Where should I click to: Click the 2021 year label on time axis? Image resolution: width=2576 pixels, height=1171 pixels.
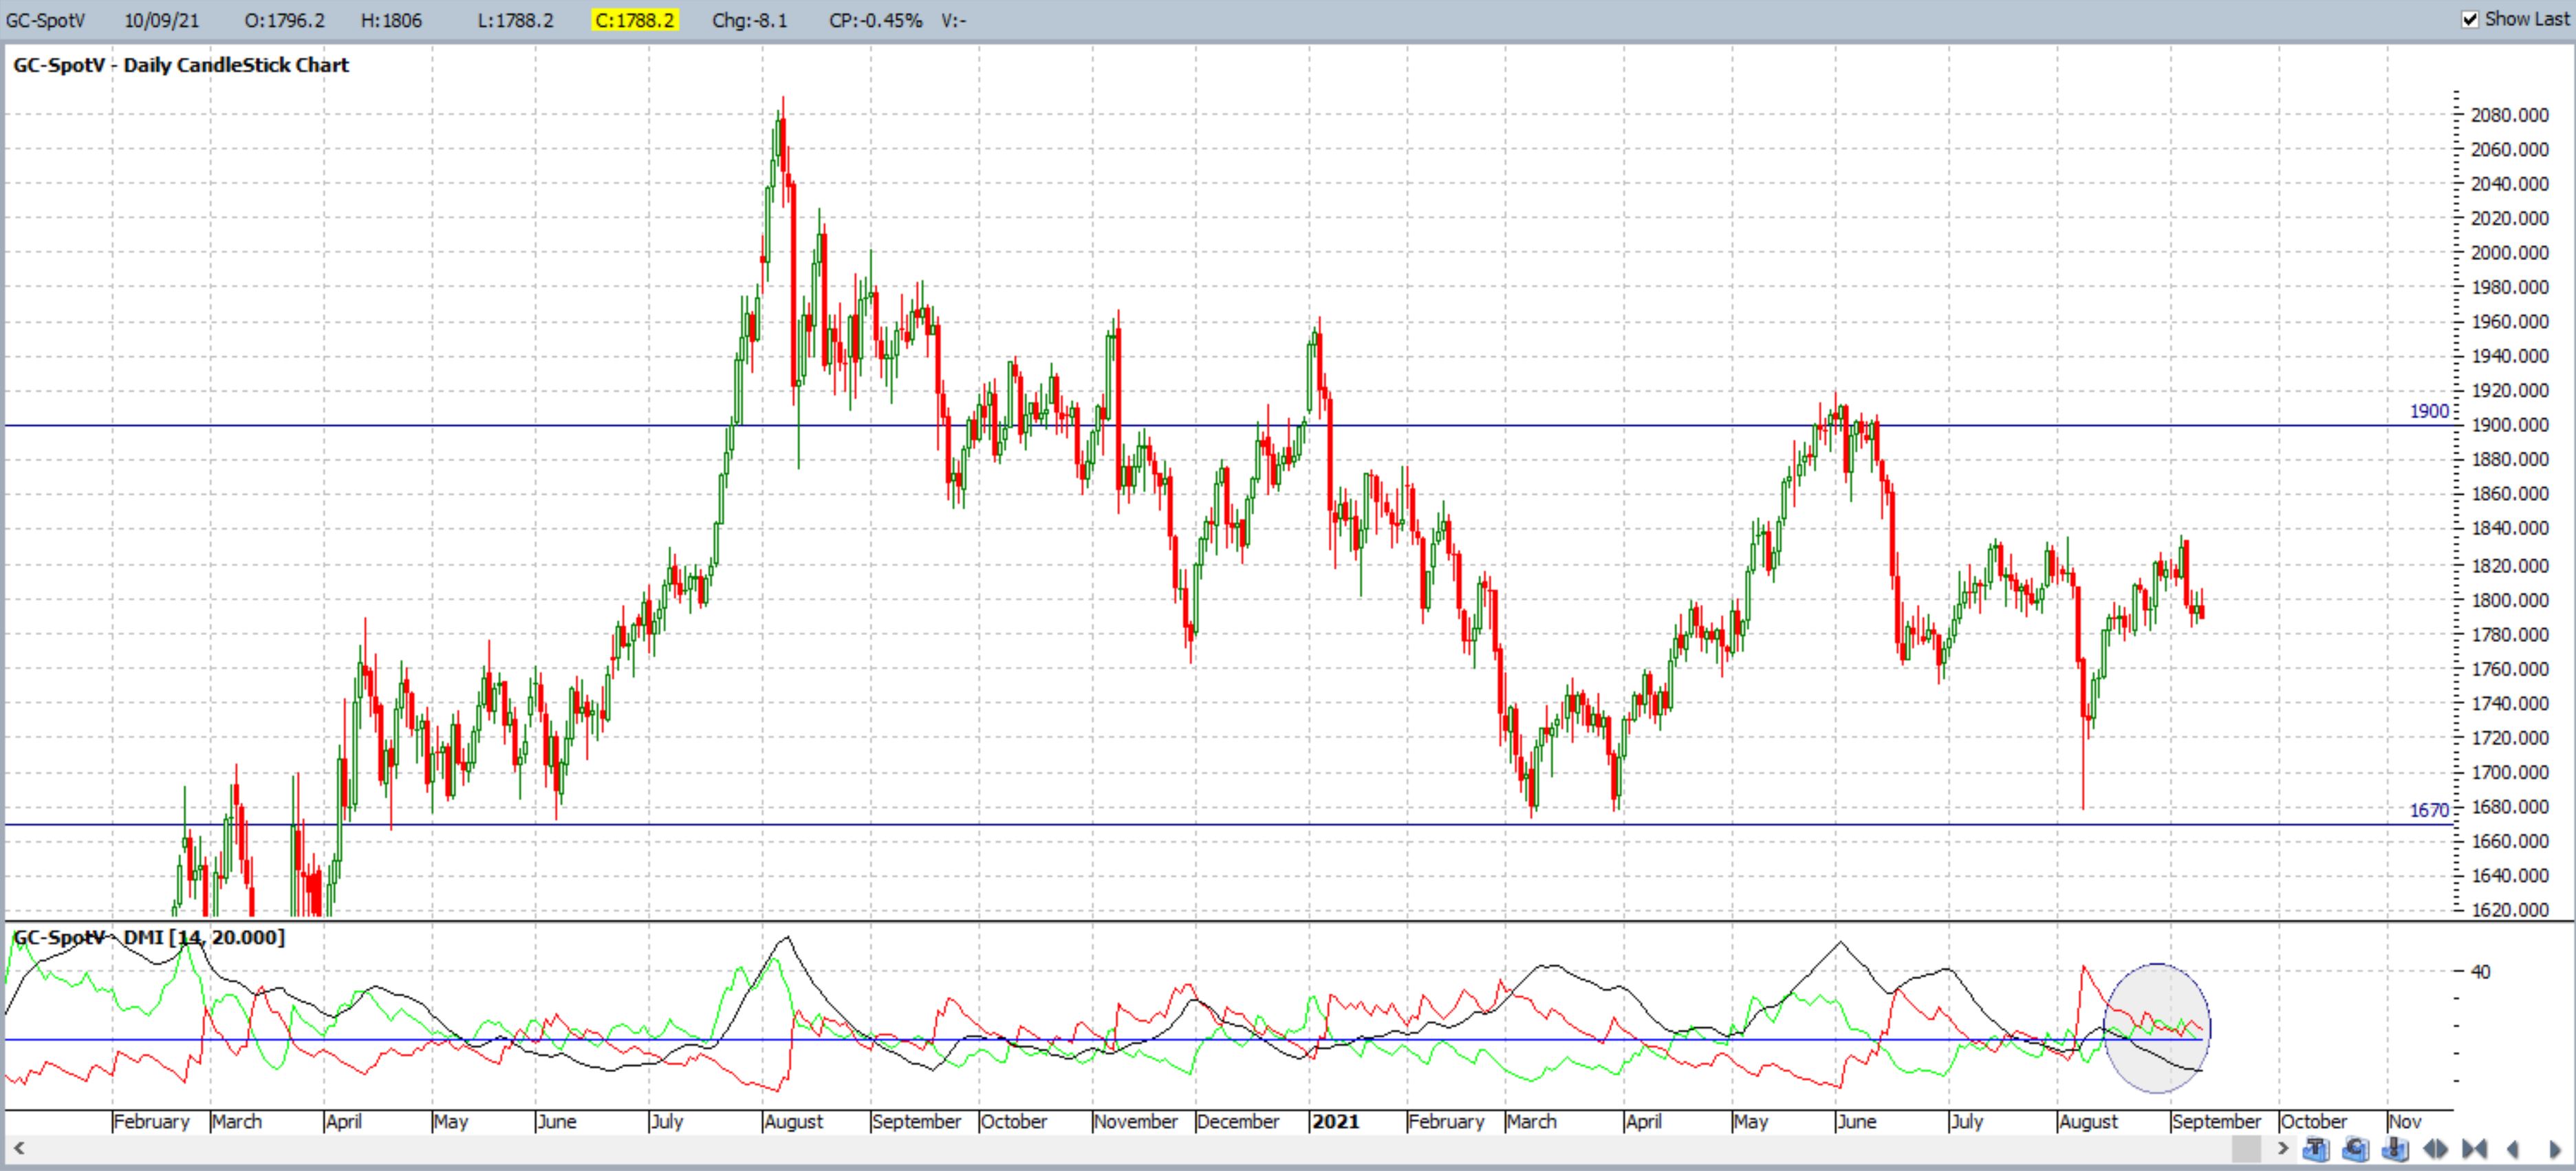pyautogui.click(x=1335, y=1121)
